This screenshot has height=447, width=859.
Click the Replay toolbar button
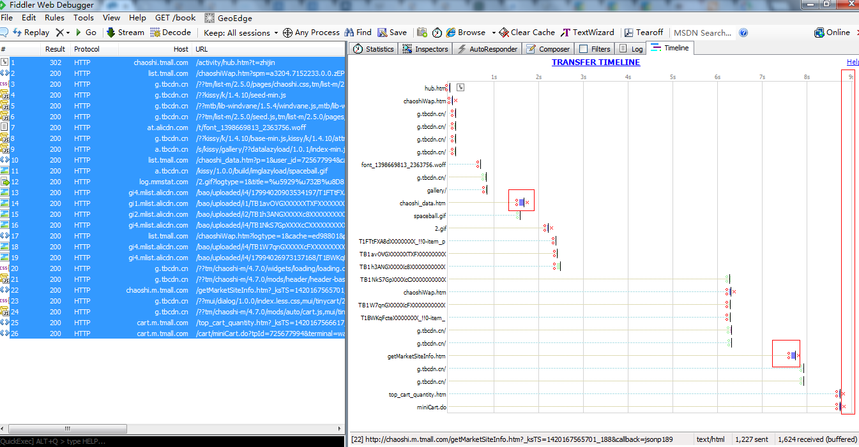30,33
